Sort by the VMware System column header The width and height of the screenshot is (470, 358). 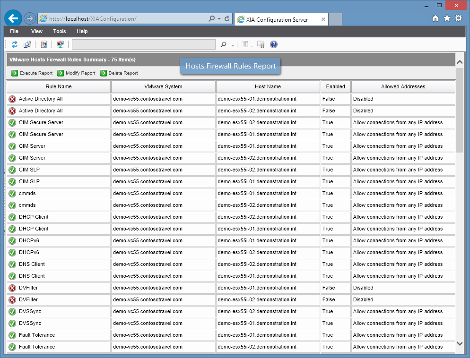pos(163,86)
